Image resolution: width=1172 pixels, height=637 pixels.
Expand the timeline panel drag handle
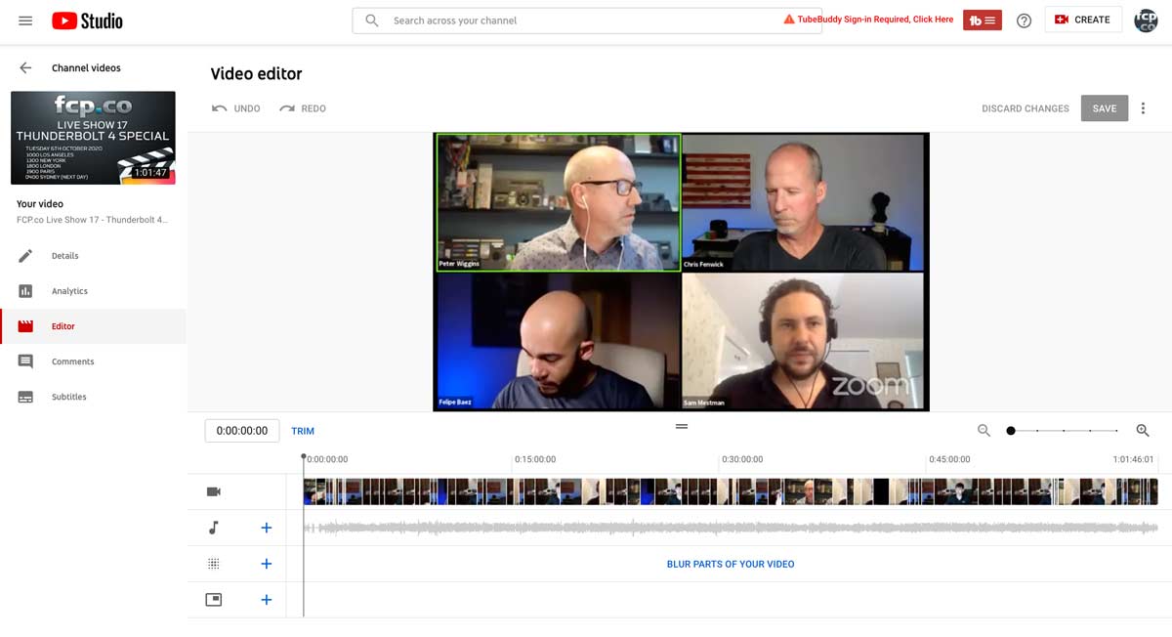(x=682, y=426)
